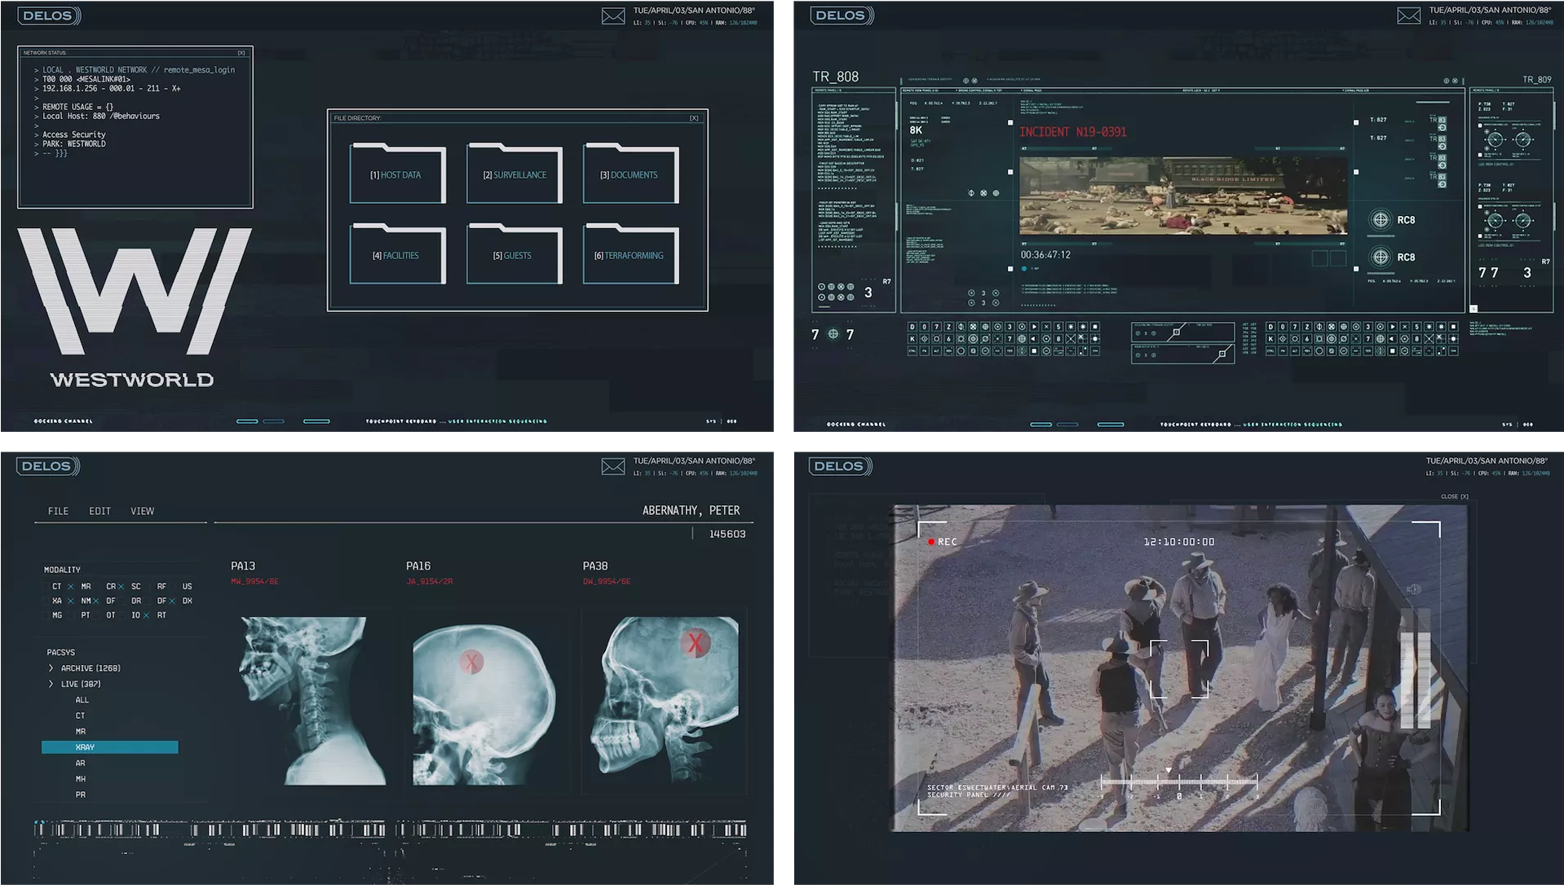Open the PA13 neck x-ray image
This screenshot has height=885, width=1564.
click(x=312, y=701)
